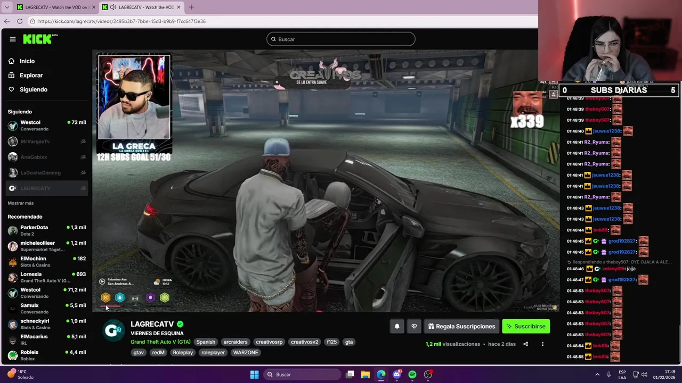Image resolution: width=682 pixels, height=383 pixels.
Task: Select the creativosrp tag
Action: click(269, 342)
